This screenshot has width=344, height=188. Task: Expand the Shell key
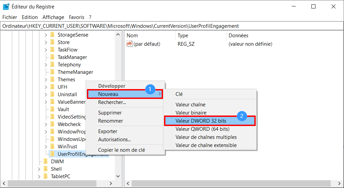(x=39, y=169)
